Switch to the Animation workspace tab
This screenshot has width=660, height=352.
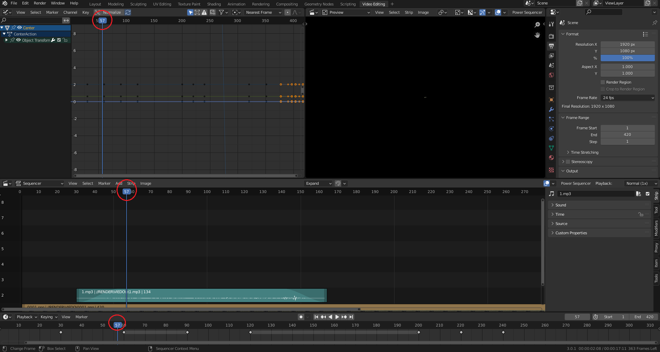pyautogui.click(x=236, y=4)
